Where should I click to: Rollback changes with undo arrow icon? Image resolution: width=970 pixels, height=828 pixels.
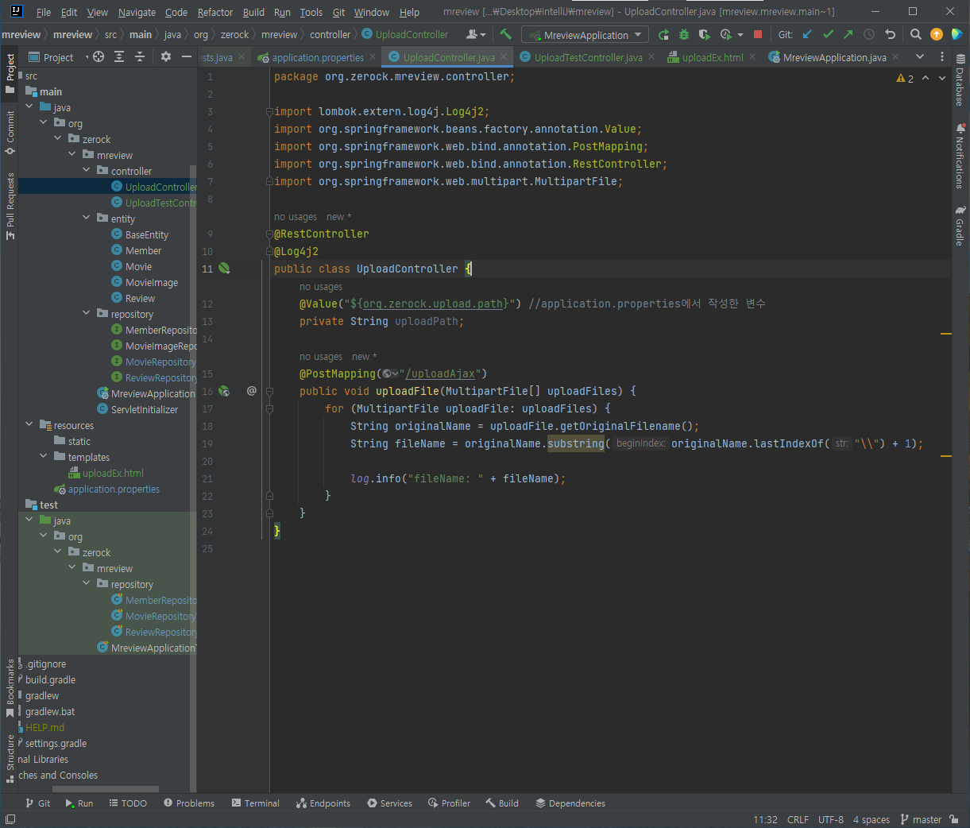click(890, 34)
